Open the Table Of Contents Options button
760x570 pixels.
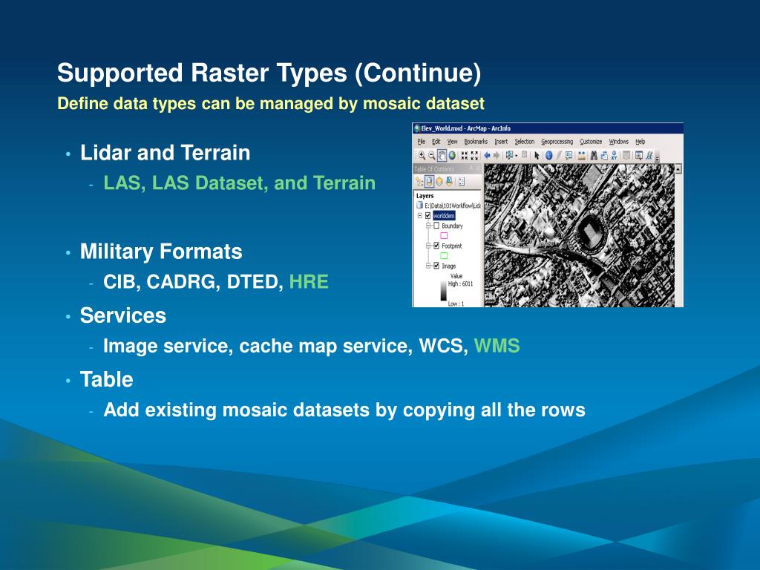pyautogui.click(x=462, y=182)
